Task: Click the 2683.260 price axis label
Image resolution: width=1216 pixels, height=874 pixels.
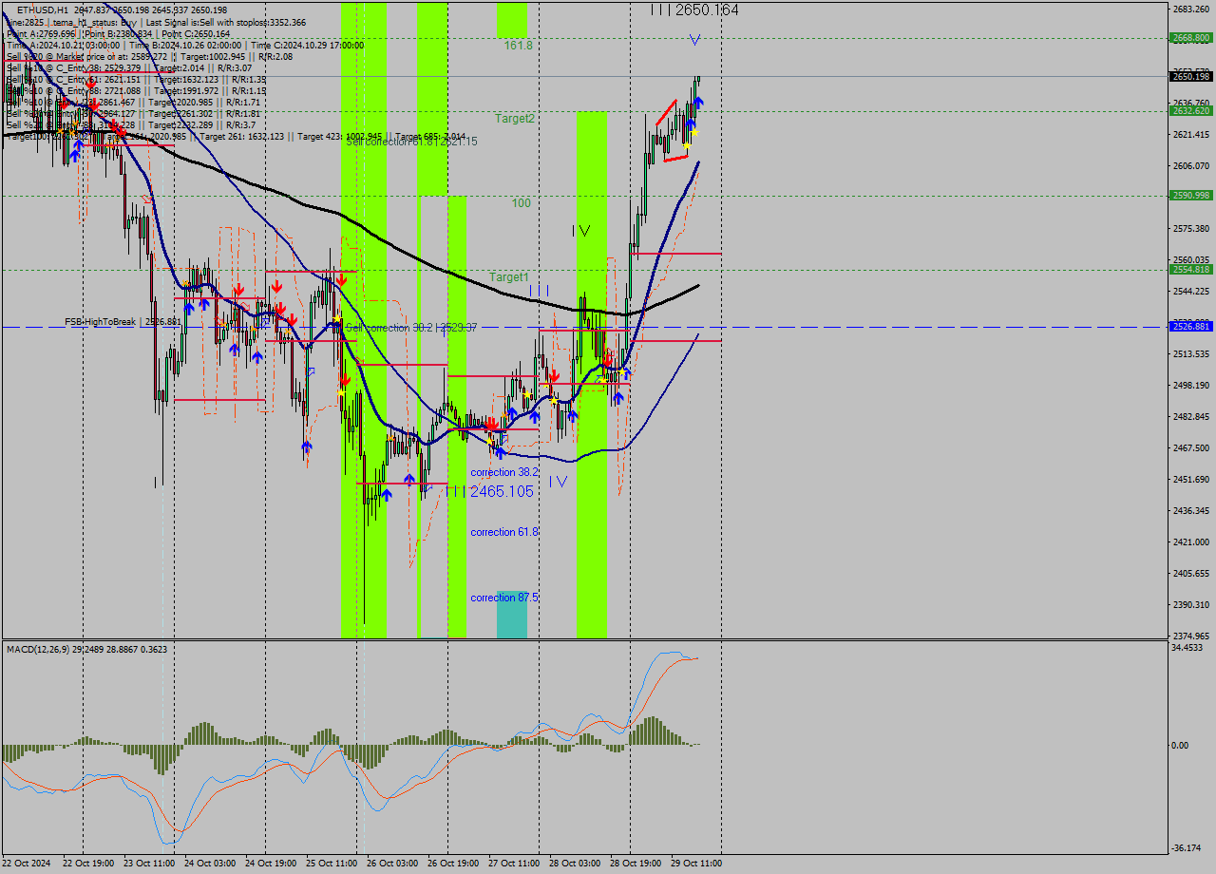Action: [x=1191, y=9]
